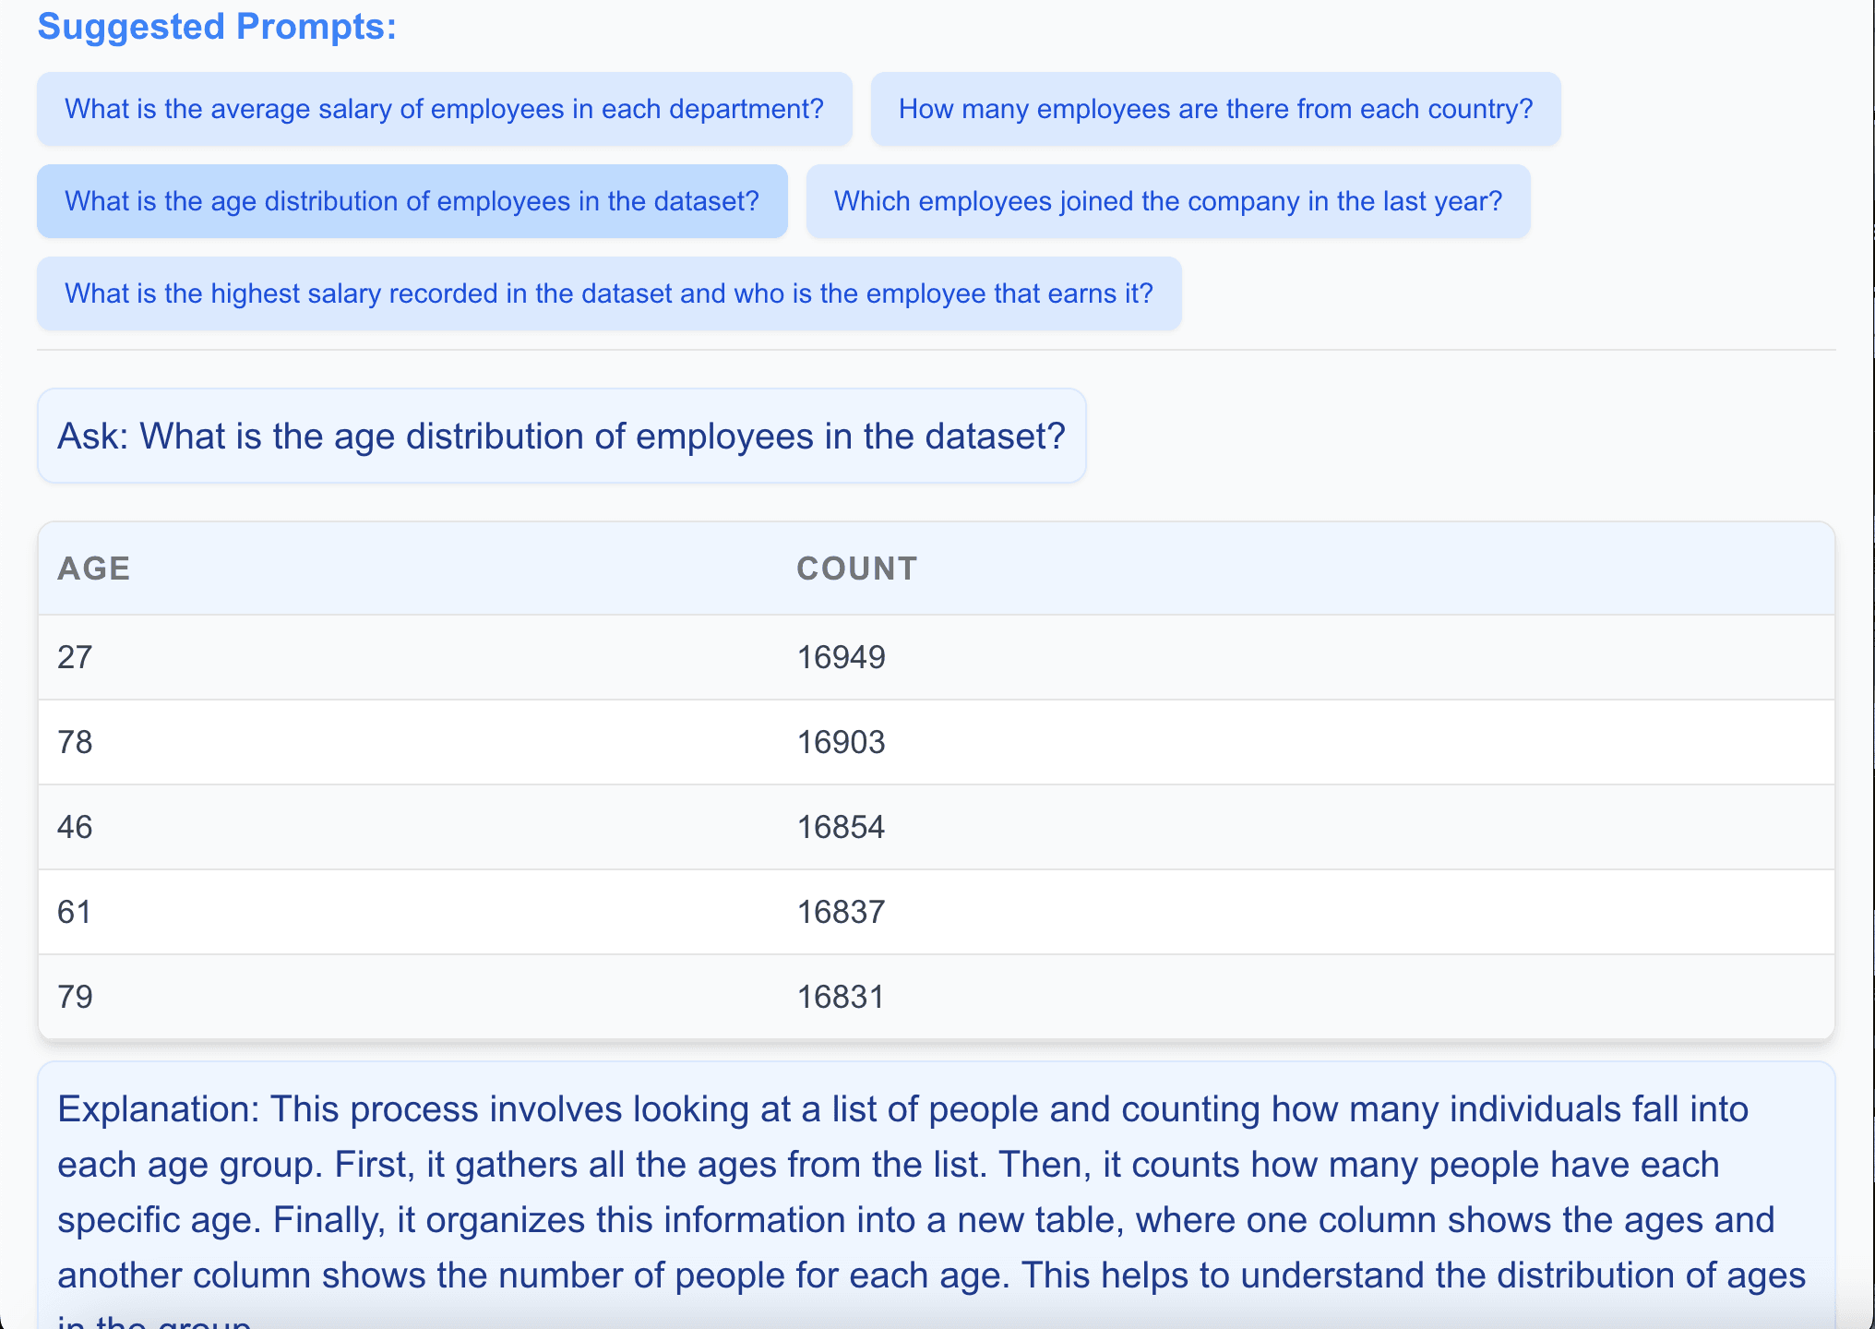Select the employees from each country prompt

pos(1215,109)
